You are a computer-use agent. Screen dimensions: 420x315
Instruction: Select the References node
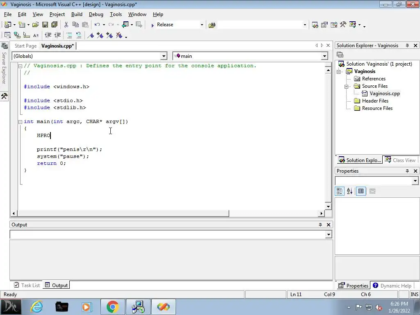pyautogui.click(x=374, y=79)
